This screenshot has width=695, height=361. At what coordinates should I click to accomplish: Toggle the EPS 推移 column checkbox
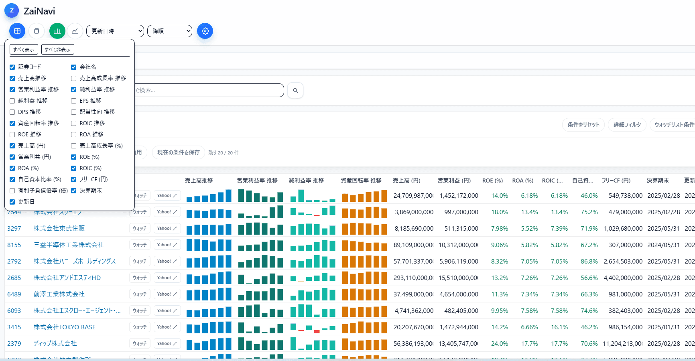74,101
